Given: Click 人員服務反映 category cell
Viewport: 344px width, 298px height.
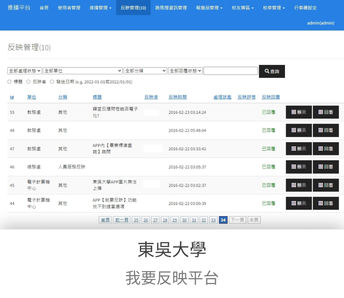Looking at the screenshot, I should (72, 167).
